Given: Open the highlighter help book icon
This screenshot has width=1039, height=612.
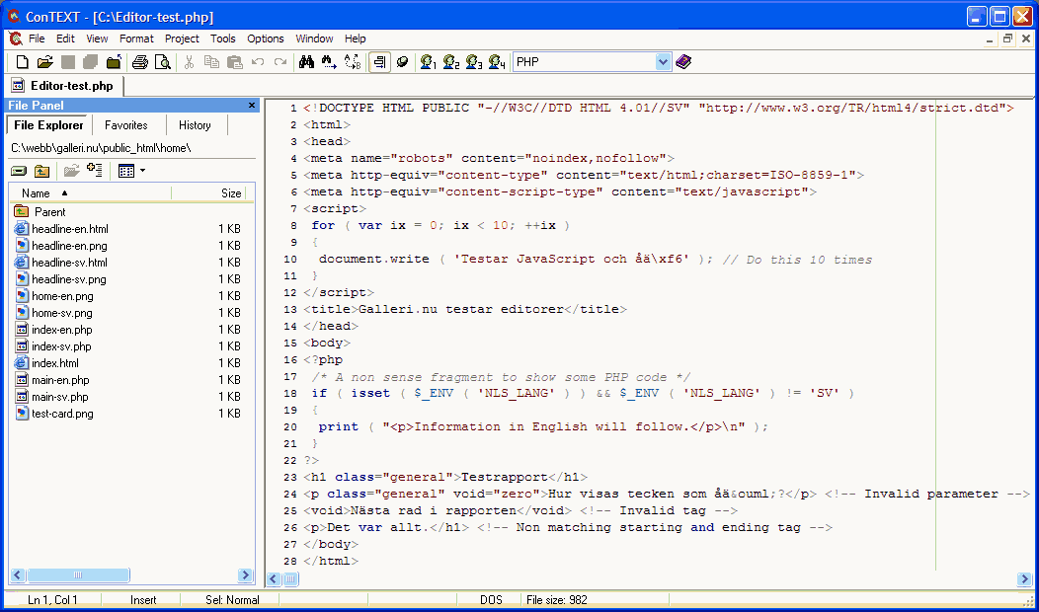Looking at the screenshot, I should [683, 62].
